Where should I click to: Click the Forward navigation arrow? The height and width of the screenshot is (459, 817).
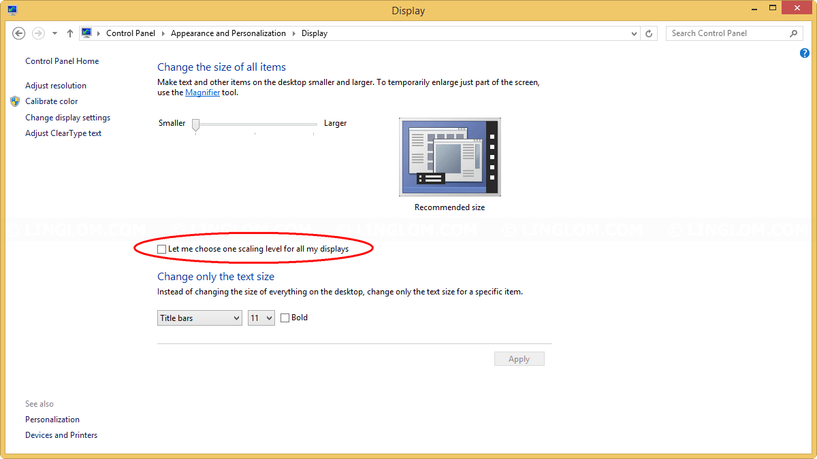click(x=38, y=33)
